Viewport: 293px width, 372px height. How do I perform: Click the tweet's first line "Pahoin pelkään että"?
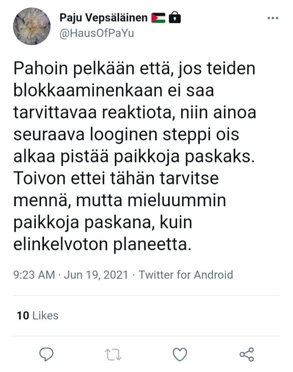(x=90, y=68)
